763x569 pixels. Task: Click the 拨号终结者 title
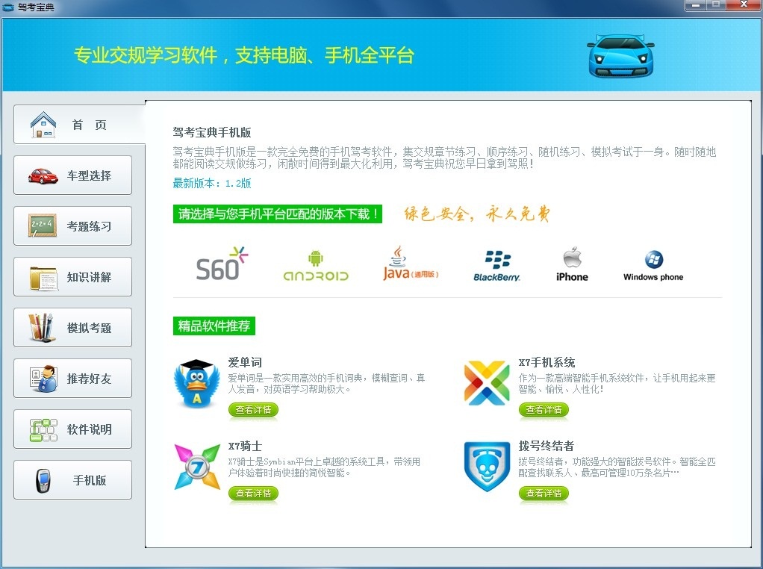tap(546, 445)
